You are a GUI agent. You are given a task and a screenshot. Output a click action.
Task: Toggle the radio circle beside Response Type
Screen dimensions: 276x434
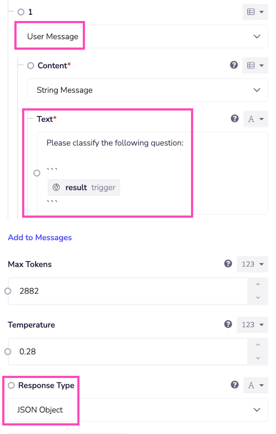(11, 385)
